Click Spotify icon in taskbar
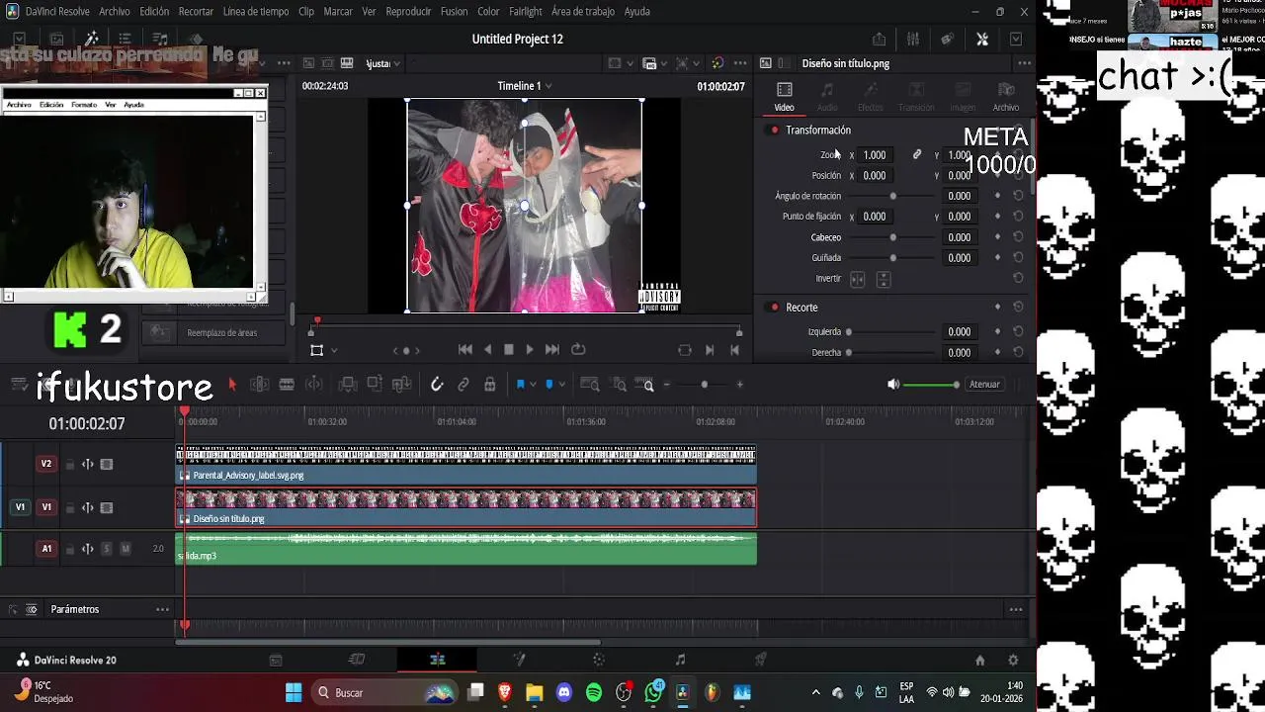Screen dimensions: 1265x712 (x=594, y=693)
